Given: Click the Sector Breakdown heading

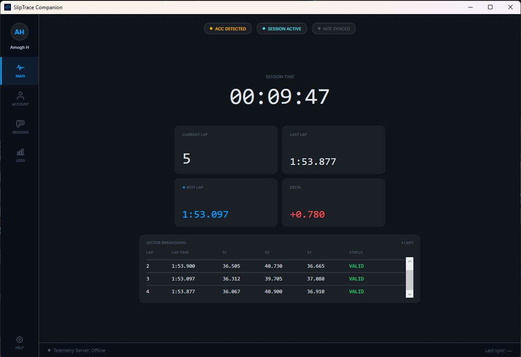Looking at the screenshot, I should pos(166,243).
